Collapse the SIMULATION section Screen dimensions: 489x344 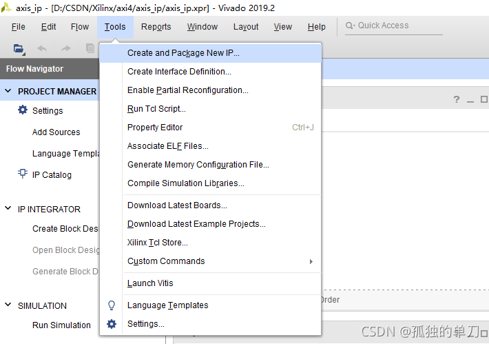pos(8,305)
